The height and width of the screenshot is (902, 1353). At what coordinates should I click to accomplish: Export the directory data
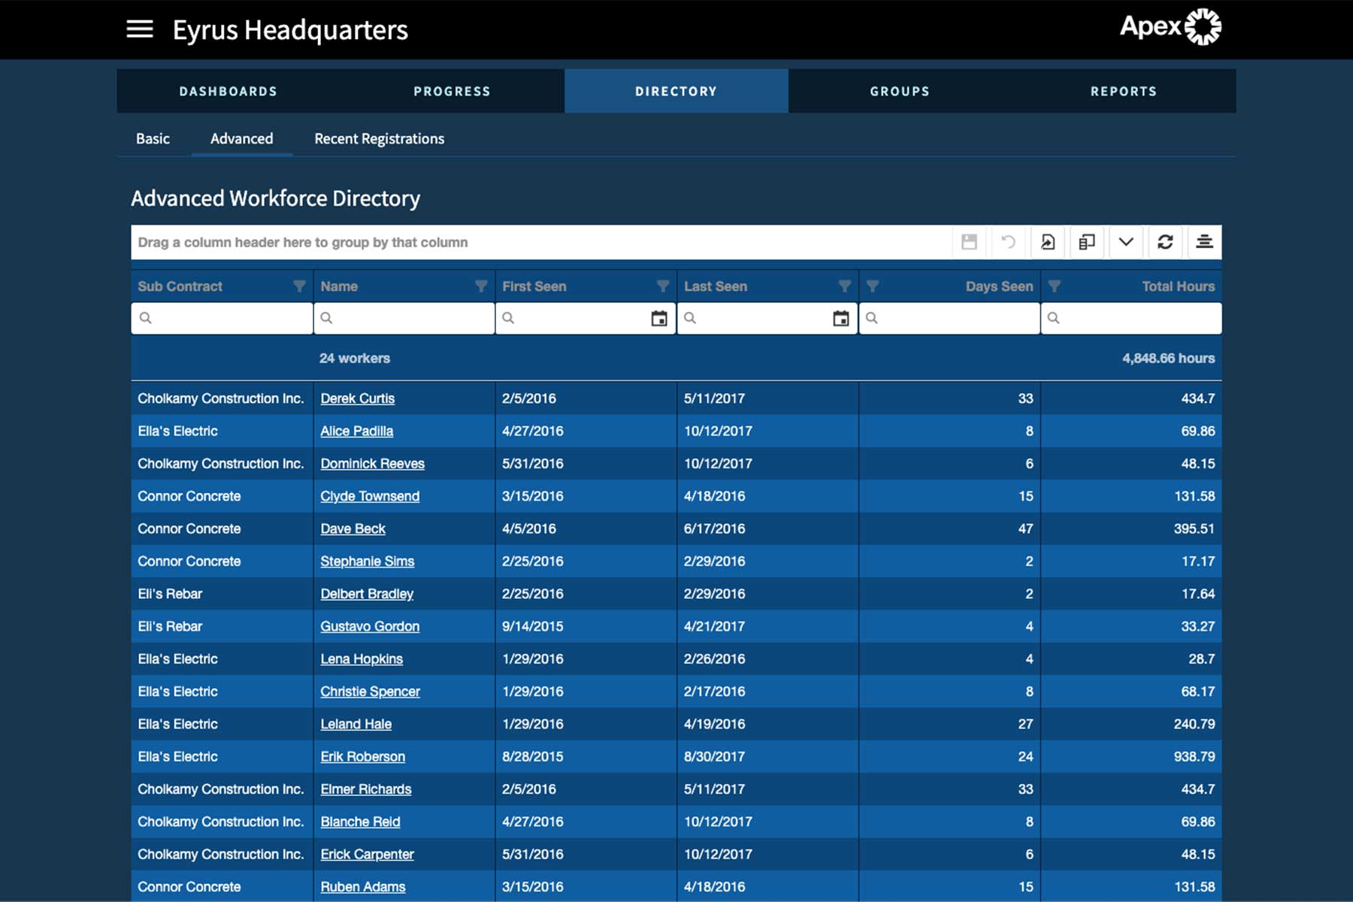[x=1048, y=242]
